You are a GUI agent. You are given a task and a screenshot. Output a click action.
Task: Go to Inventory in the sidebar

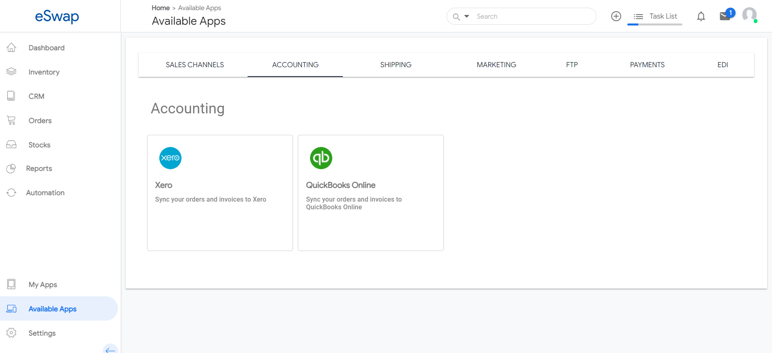(x=44, y=72)
